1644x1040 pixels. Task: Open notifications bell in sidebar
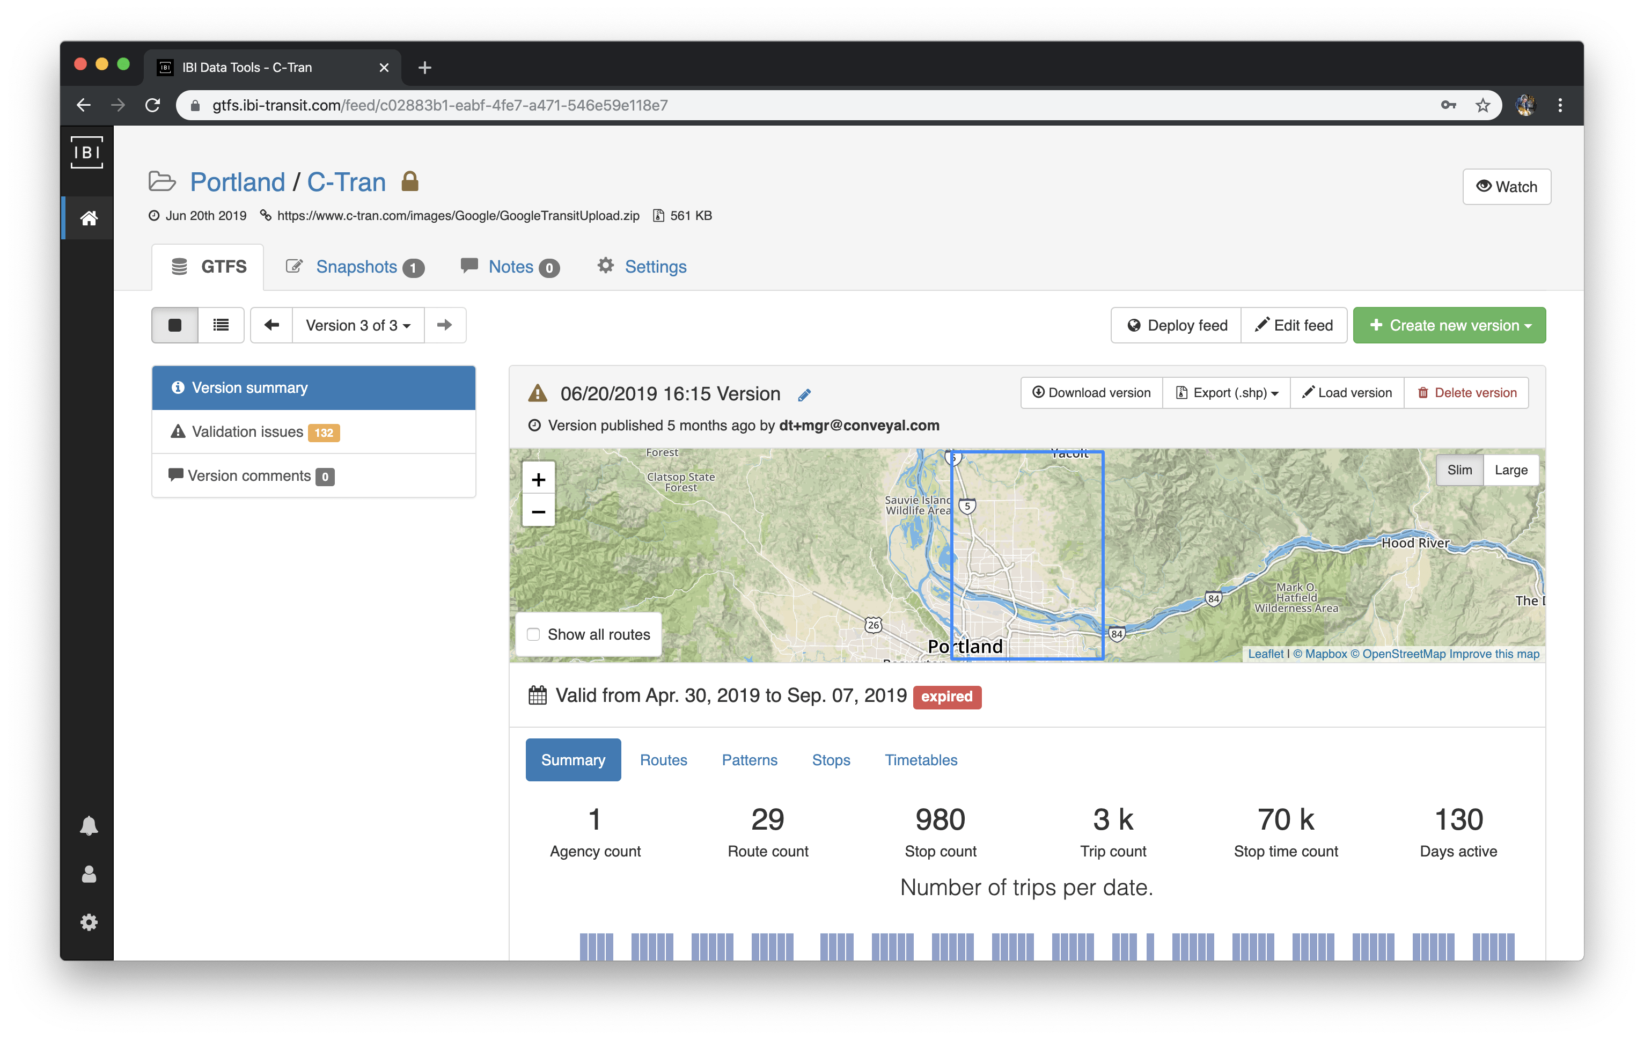pos(89,825)
